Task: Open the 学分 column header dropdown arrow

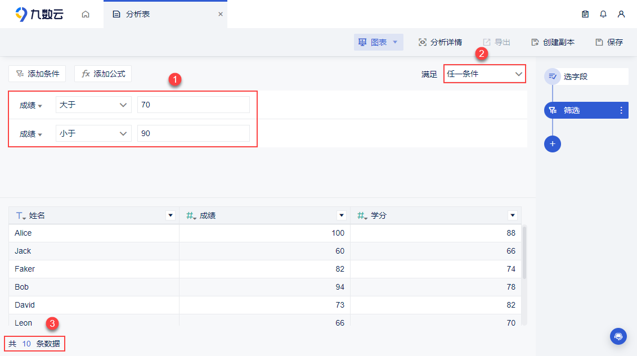Action: tap(512, 215)
